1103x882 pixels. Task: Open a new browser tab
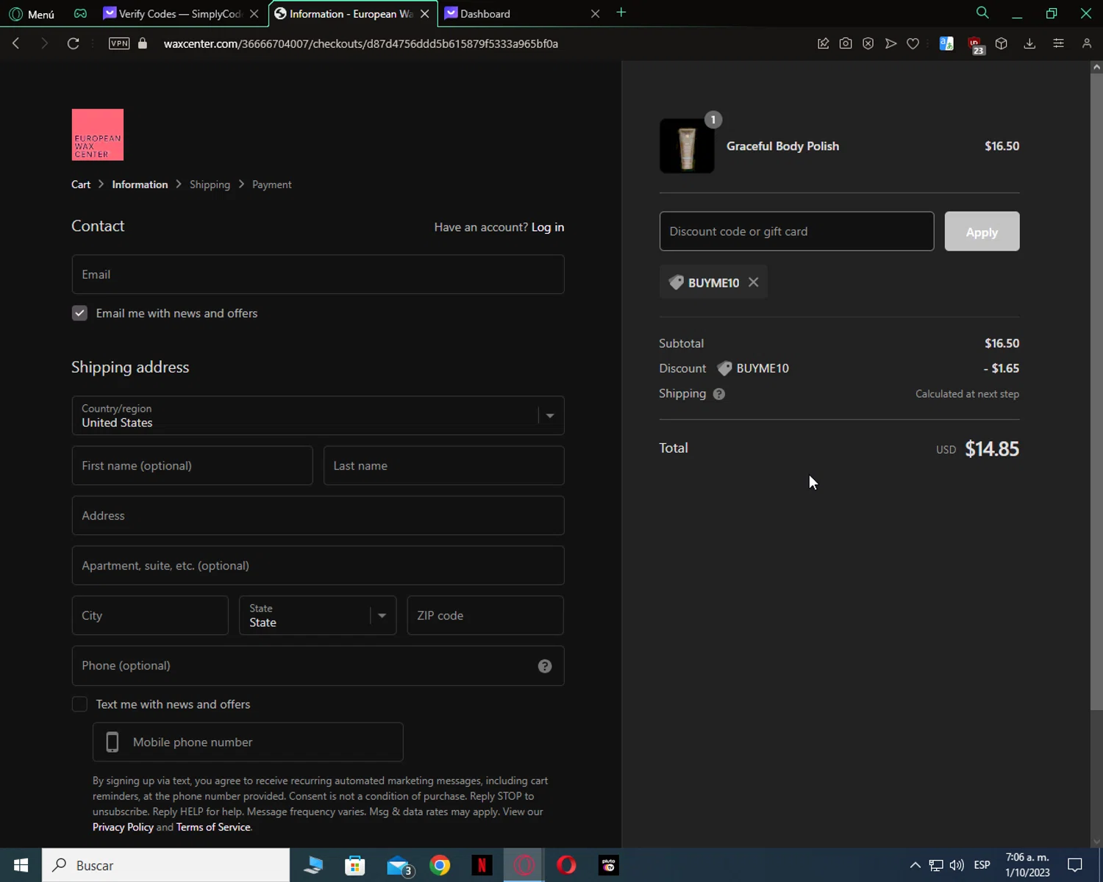click(621, 12)
